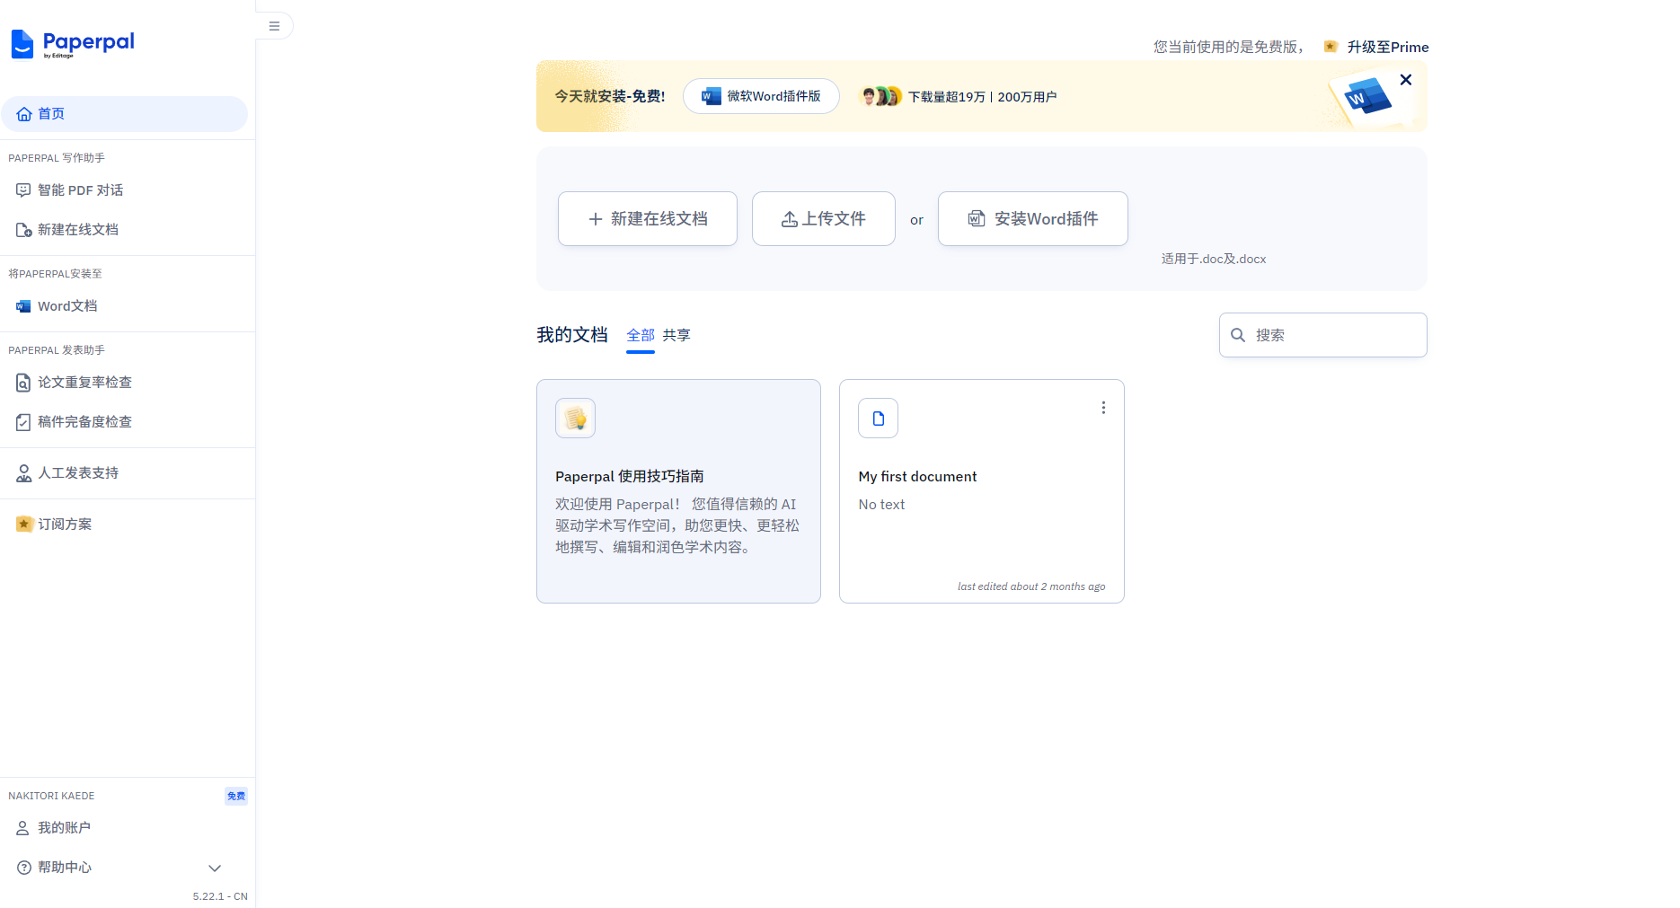Open the My first document card

tap(982, 491)
